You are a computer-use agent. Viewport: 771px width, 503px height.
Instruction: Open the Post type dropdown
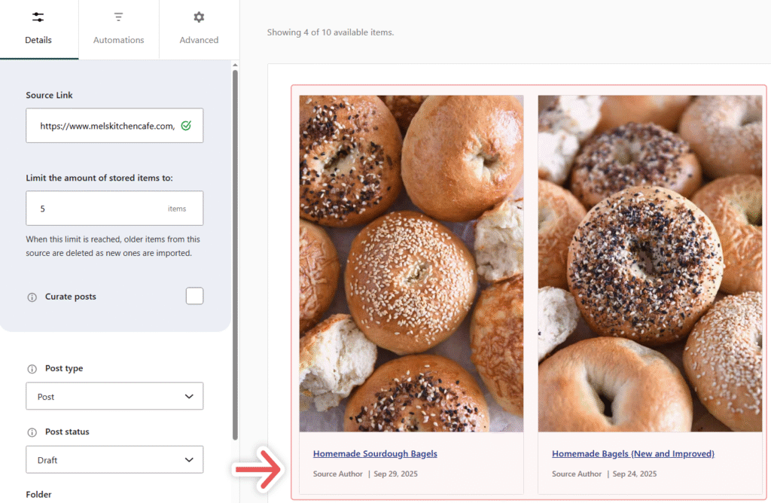tap(114, 395)
